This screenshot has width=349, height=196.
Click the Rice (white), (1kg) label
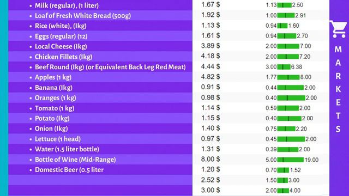coord(61,26)
